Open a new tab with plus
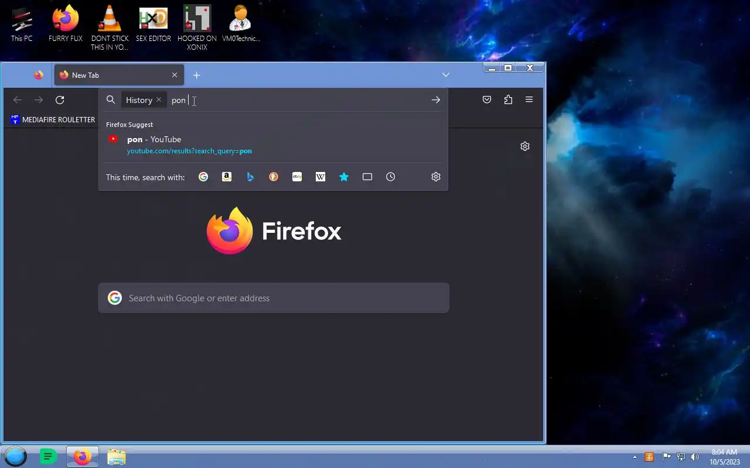Viewport: 750px width, 468px height. 197,75
